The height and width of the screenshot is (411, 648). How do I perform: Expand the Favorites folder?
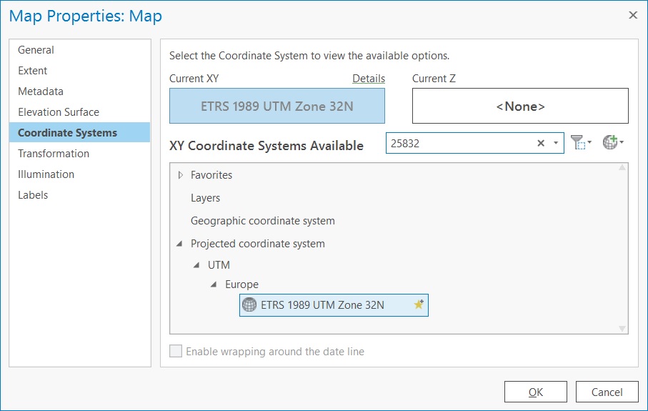[x=180, y=175]
